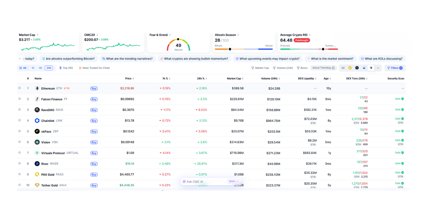Image resolution: width=425 pixels, height=223 pixels.
Task: Select the BNB chain filter icon
Action: click(x=350, y=68)
